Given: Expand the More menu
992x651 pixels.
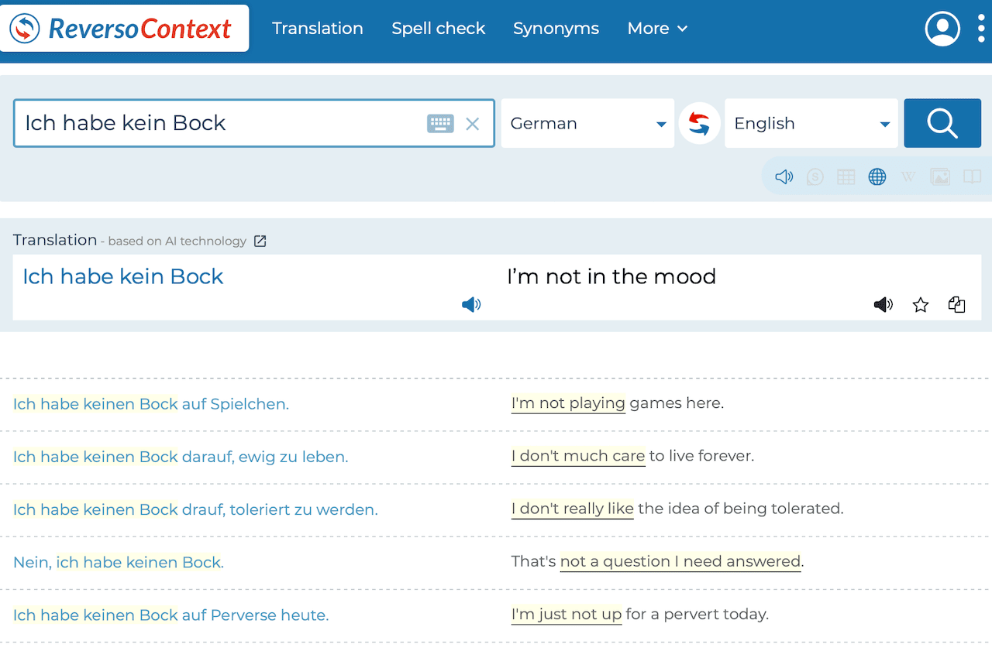Looking at the screenshot, I should pyautogui.click(x=656, y=28).
